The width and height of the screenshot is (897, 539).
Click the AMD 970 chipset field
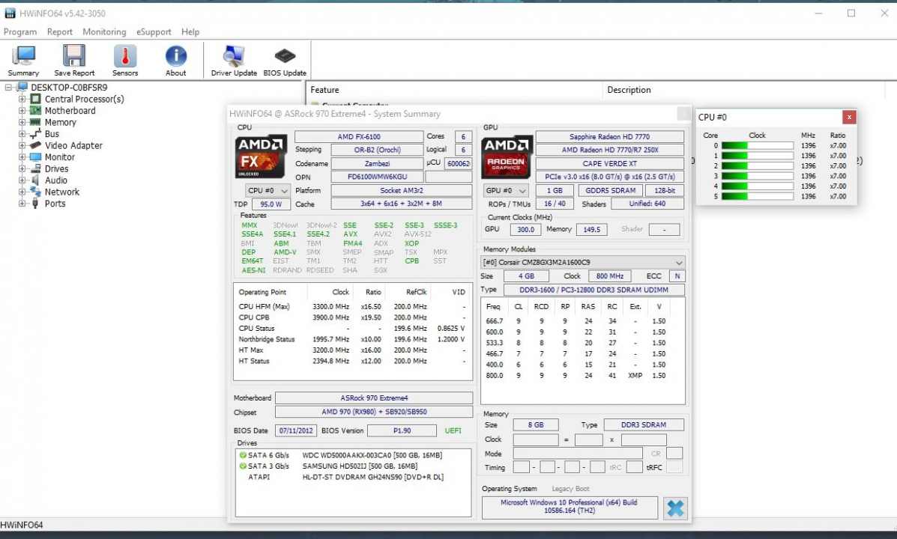(x=374, y=412)
